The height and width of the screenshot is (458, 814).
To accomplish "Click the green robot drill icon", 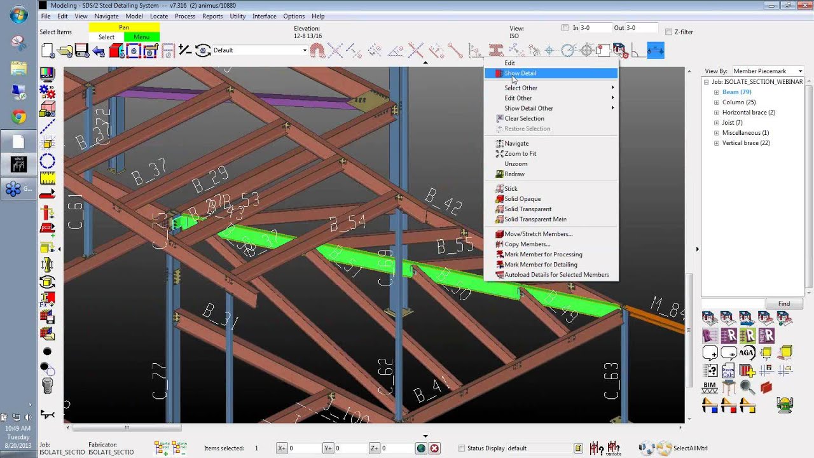I will pos(785,405).
